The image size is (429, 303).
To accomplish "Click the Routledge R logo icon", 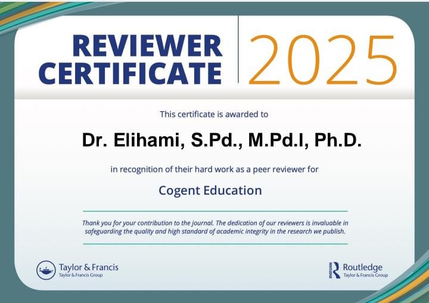I will [334, 270].
